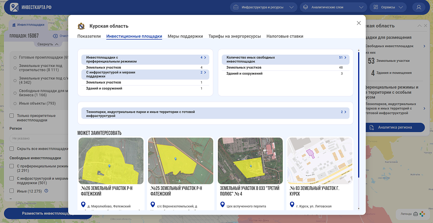Click the Технопарков right panel arrow
This screenshot has height=223, width=433.
pyautogui.click(x=424, y=108)
